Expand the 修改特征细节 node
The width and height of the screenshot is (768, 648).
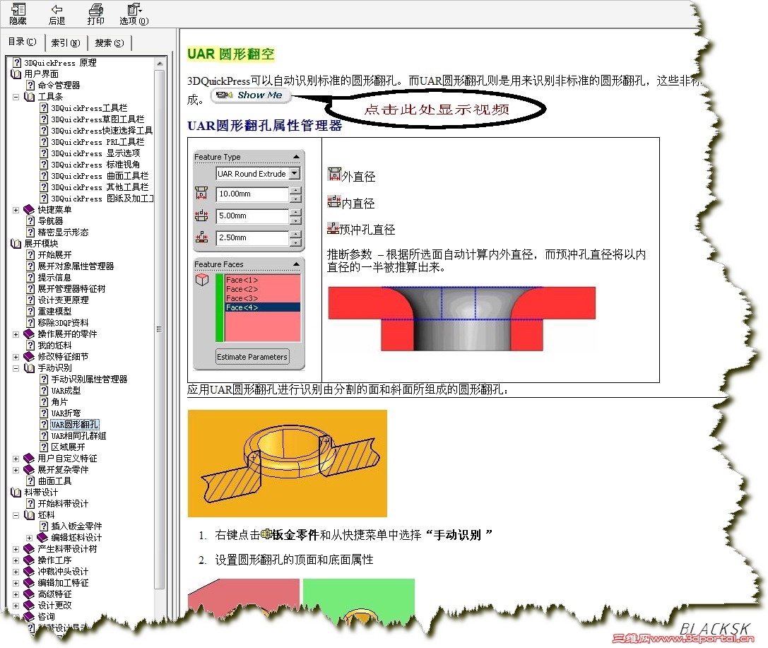coord(16,357)
